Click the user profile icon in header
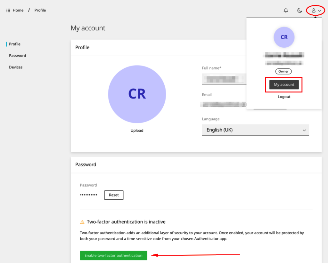This screenshot has height=263, width=328. click(314, 11)
